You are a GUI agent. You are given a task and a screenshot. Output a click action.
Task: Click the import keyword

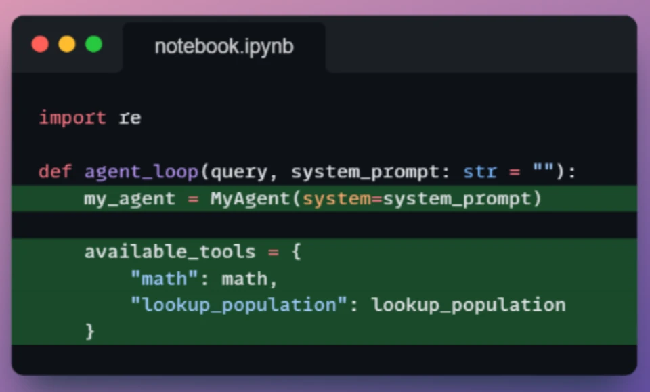[72, 118]
